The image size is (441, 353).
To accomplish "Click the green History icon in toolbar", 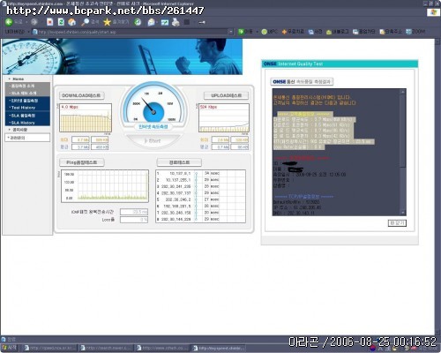I will tap(138, 22).
